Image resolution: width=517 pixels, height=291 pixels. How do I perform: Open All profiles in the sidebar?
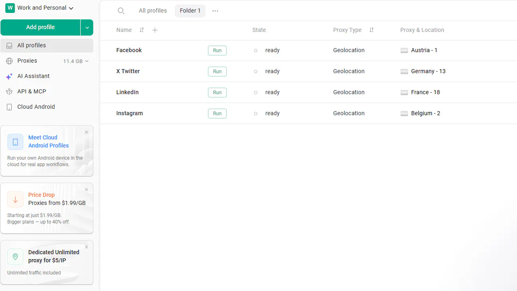[47, 46]
